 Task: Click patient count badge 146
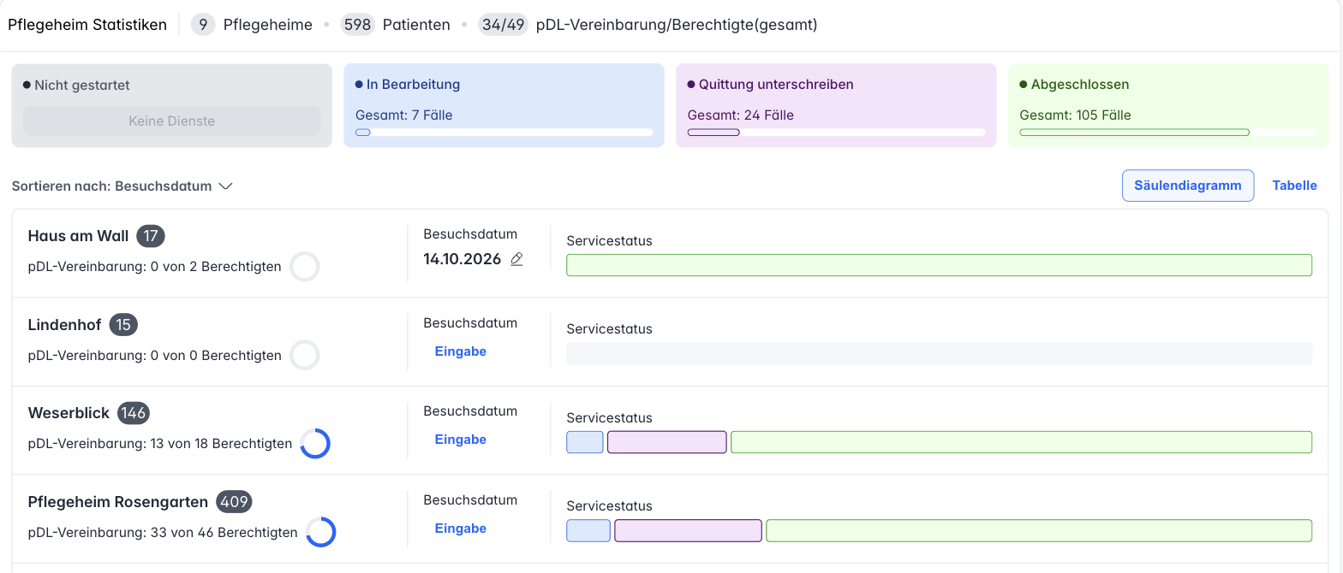[x=134, y=413]
